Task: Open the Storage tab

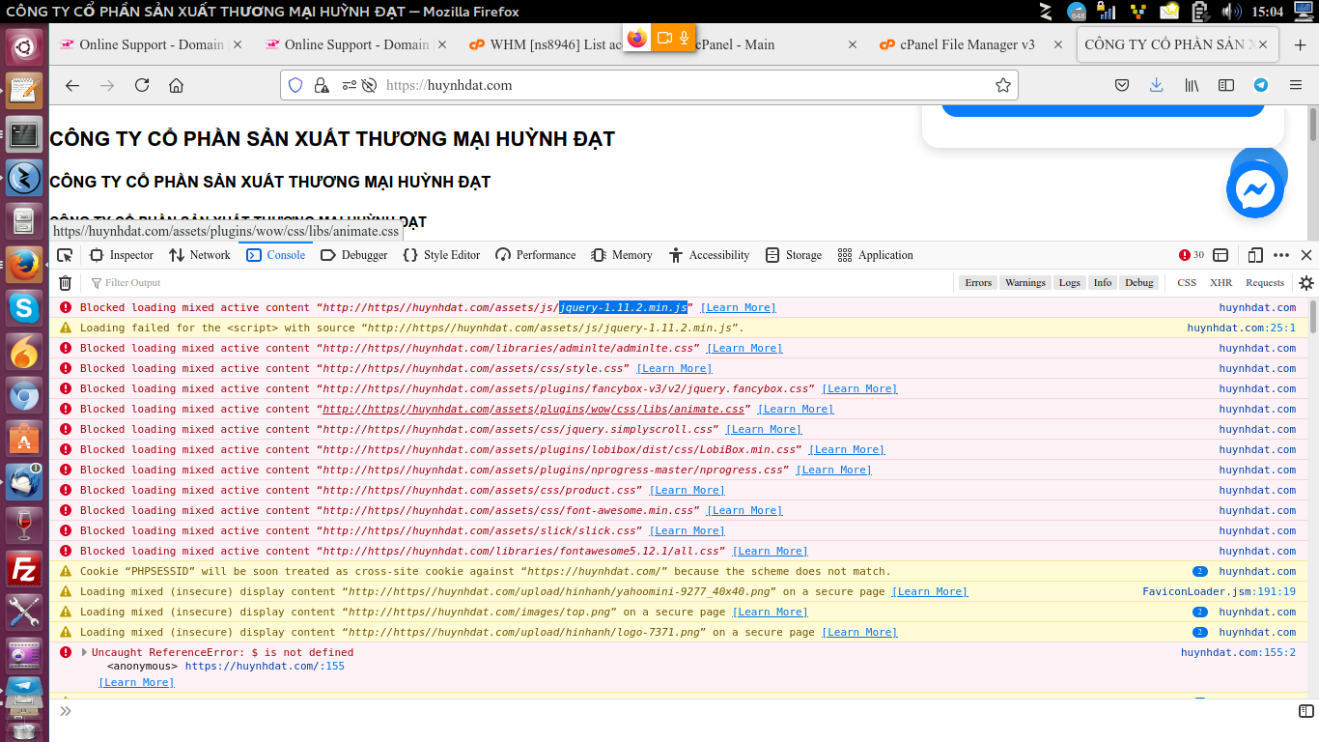Action: [794, 255]
